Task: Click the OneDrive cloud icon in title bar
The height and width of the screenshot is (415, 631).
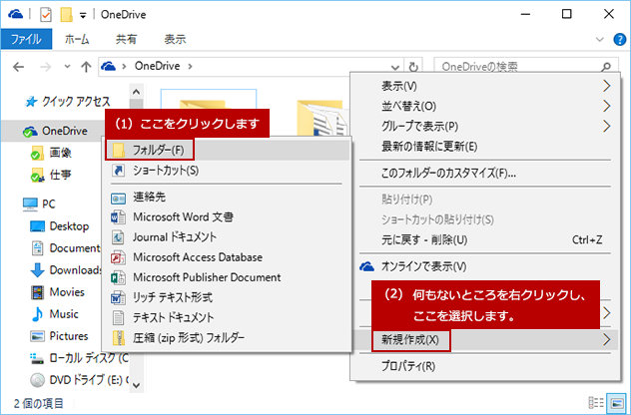Action: [x=15, y=15]
